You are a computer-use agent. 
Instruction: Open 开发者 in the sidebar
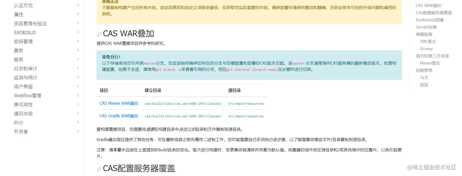click(x=21, y=132)
